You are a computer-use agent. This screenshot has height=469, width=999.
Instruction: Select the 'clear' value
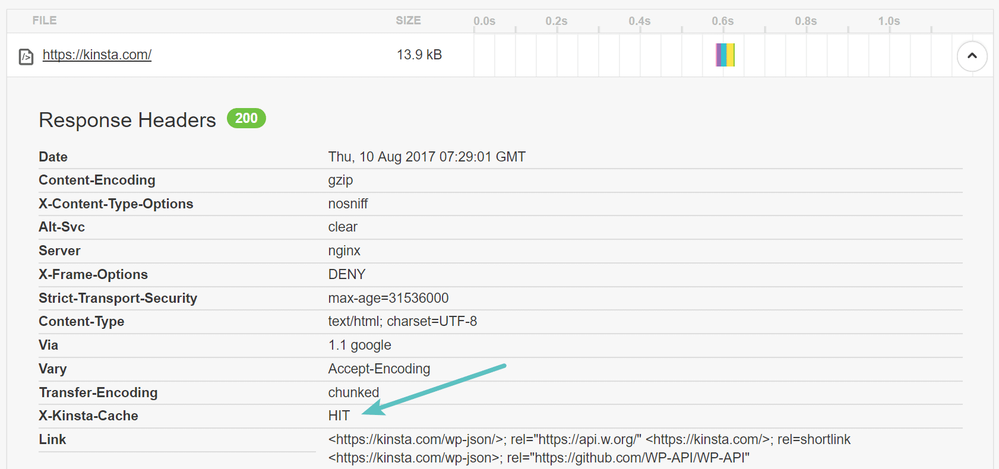pos(343,227)
